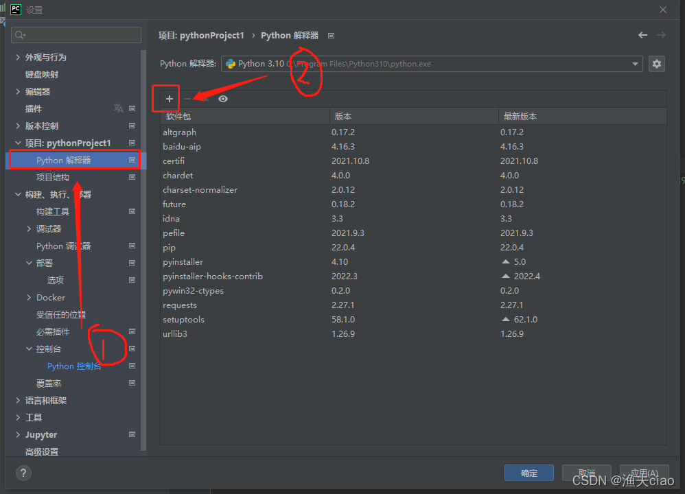Click the upgrade arrow for pyinstaller-hooks-contrib 2022.4

(505, 276)
